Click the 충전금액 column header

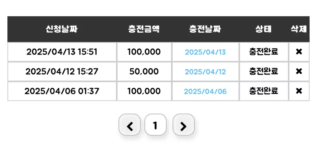[x=144, y=29]
